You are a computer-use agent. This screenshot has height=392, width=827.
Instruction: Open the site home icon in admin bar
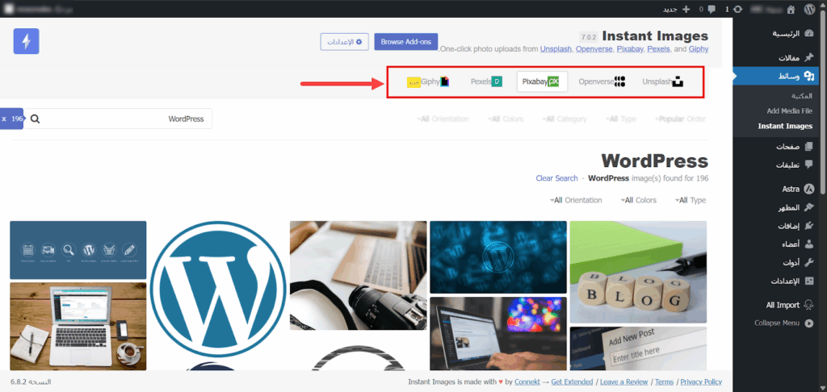pos(791,9)
